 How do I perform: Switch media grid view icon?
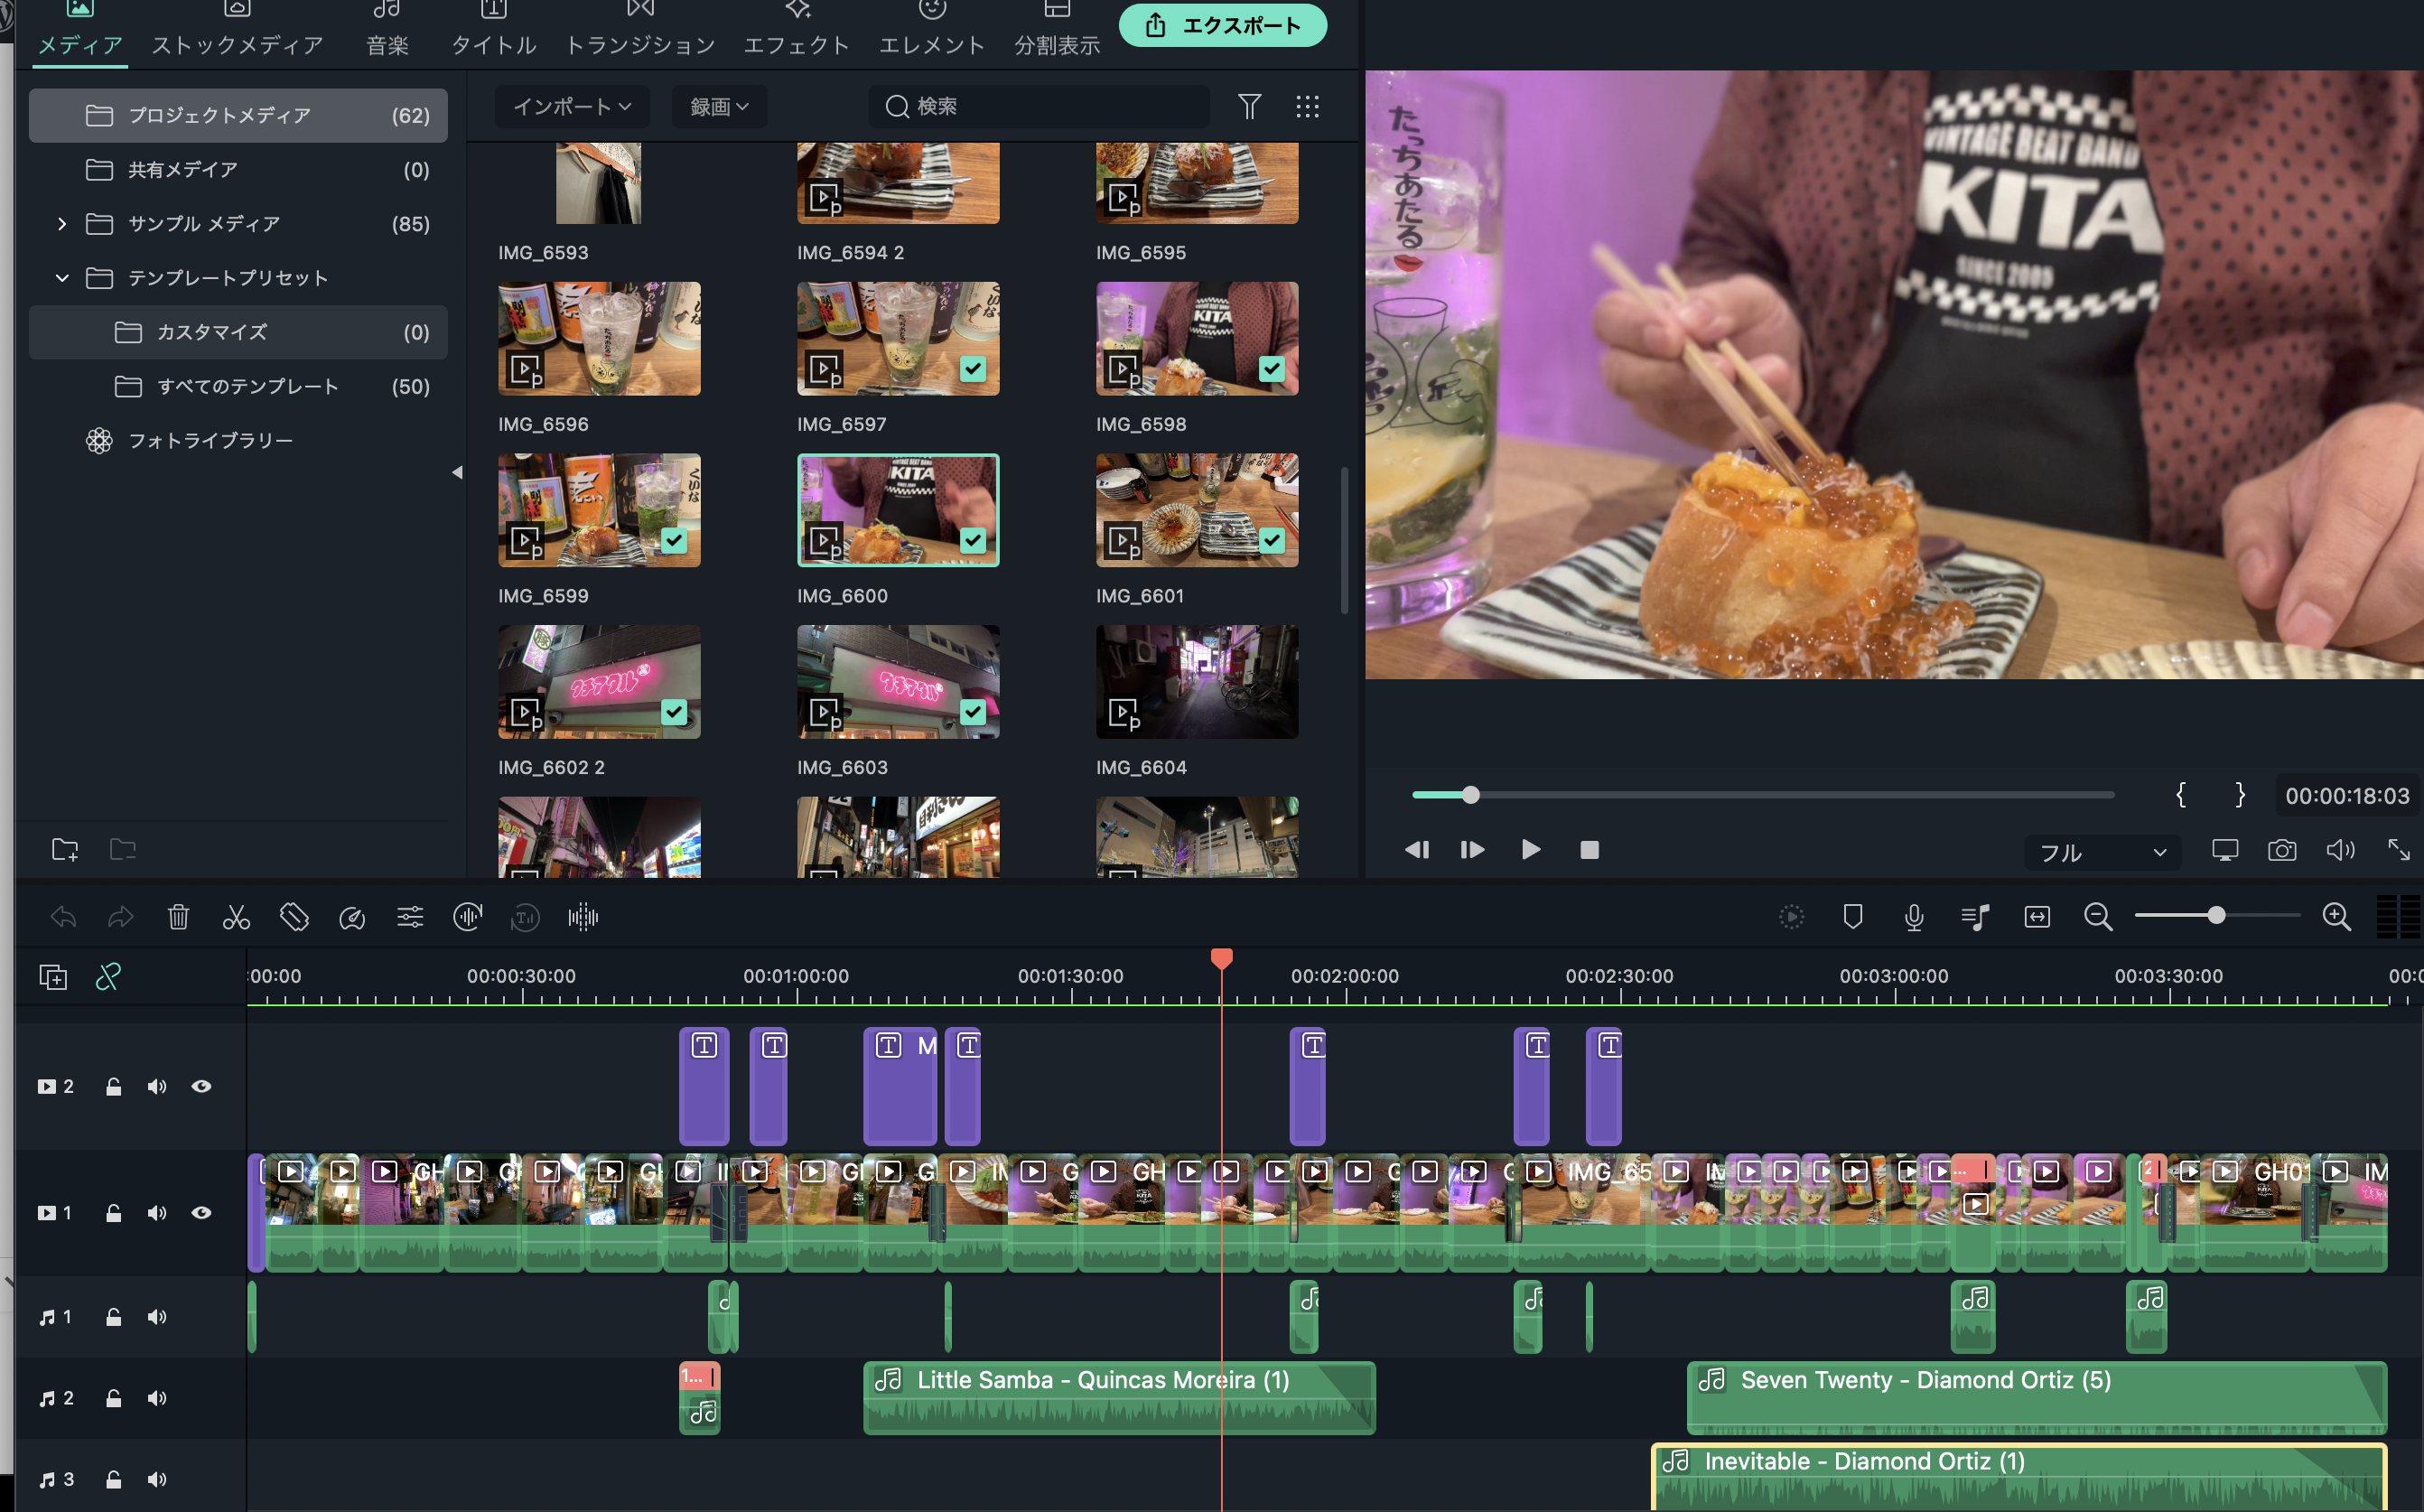(x=1308, y=106)
